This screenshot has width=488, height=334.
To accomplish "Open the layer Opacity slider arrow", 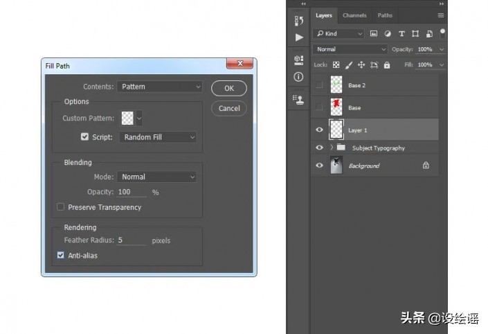I will point(442,49).
